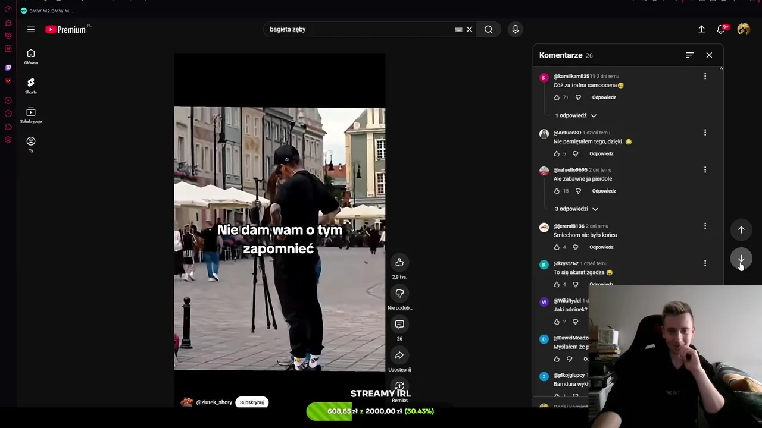Like the short with thumbs up

399,263
